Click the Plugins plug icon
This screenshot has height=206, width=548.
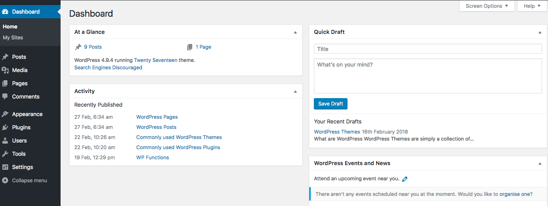click(x=5, y=127)
